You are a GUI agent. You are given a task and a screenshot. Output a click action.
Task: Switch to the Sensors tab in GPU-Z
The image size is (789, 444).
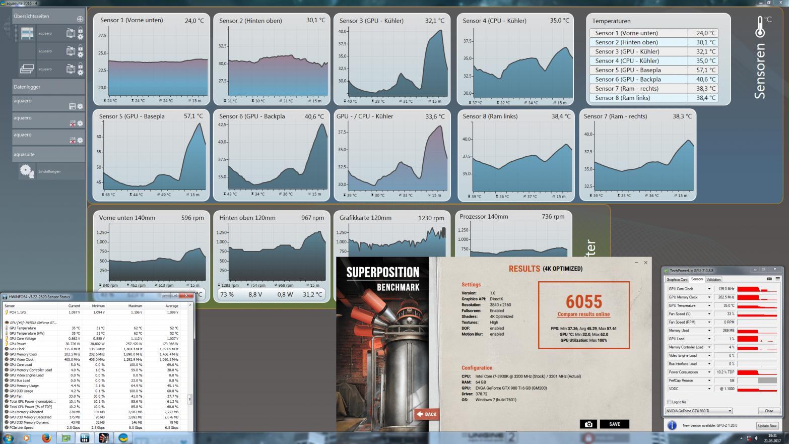(697, 279)
